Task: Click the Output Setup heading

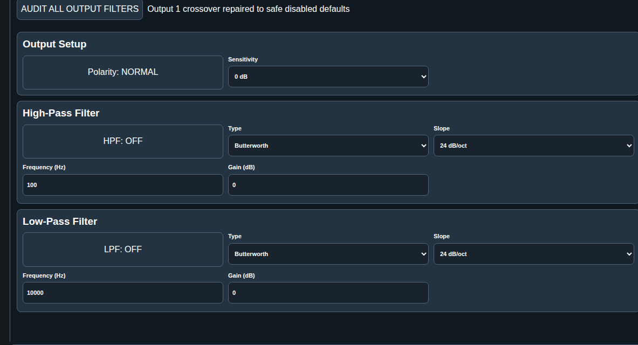Action: 54,44
